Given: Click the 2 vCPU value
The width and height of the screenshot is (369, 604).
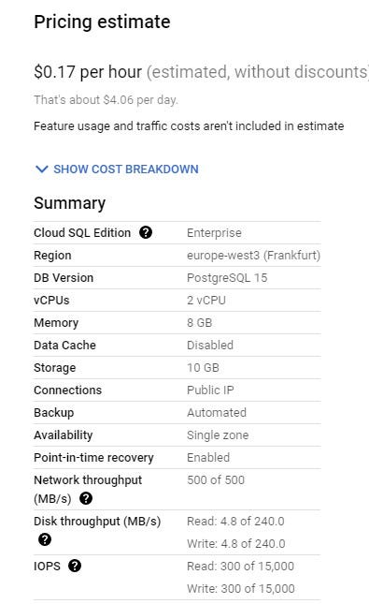Looking at the screenshot, I should click(206, 300).
